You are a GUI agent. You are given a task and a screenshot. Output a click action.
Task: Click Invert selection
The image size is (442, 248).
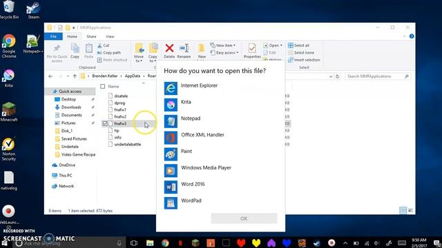tap(304, 60)
